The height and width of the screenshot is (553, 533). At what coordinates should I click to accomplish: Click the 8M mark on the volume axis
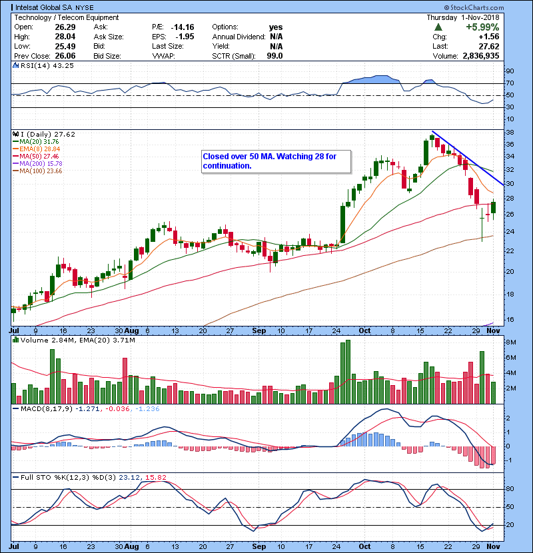pos(511,342)
